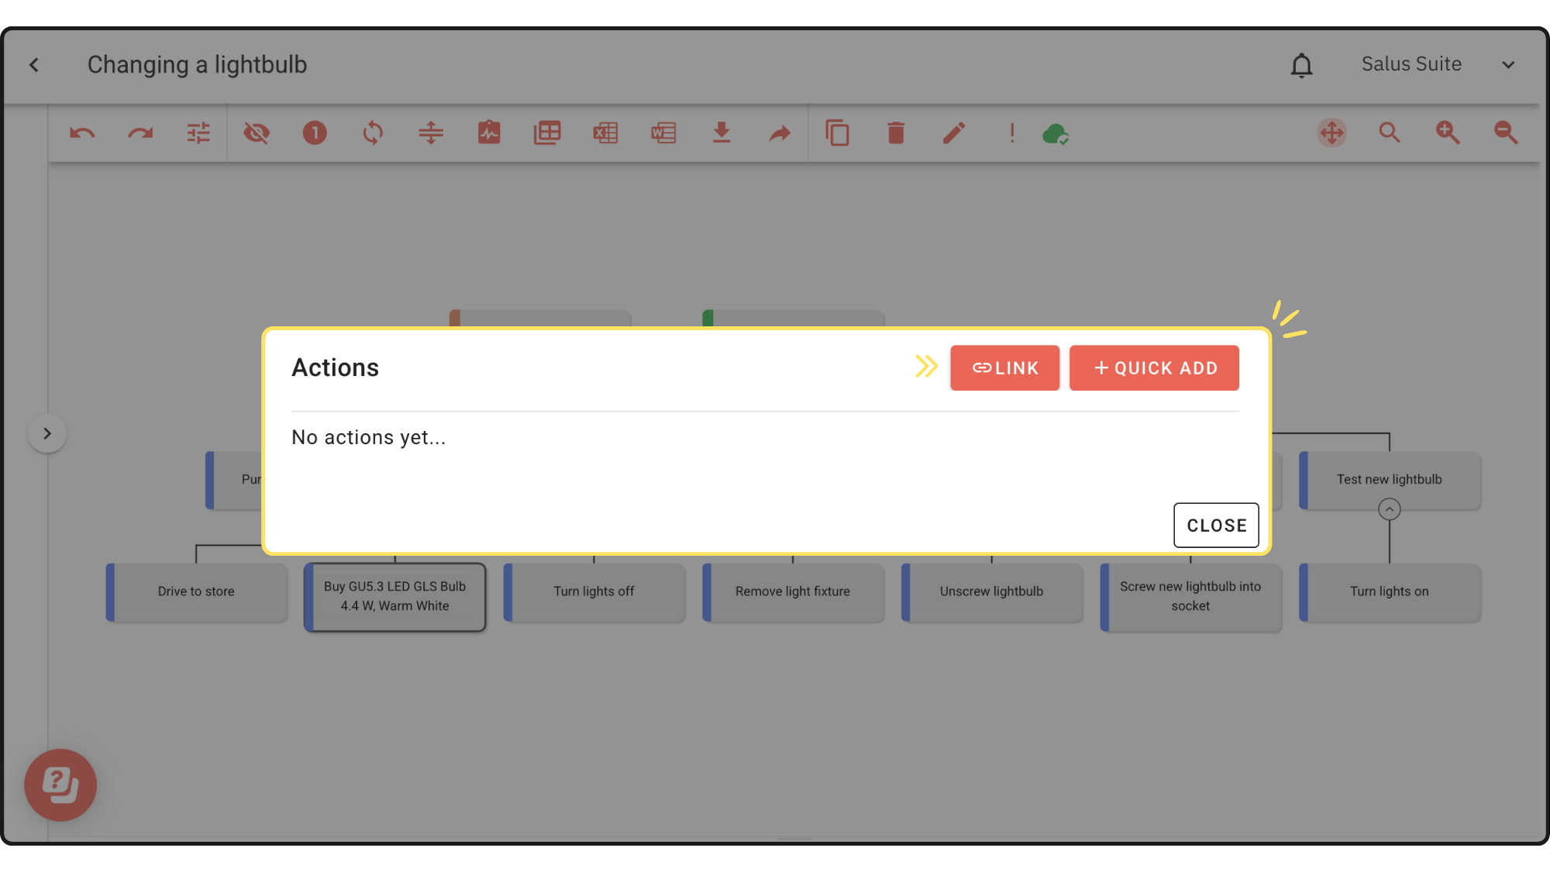
Task: Open the notifications bell
Action: [1301, 65]
